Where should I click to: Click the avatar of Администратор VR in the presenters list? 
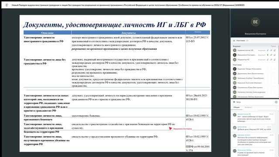pos(235,51)
